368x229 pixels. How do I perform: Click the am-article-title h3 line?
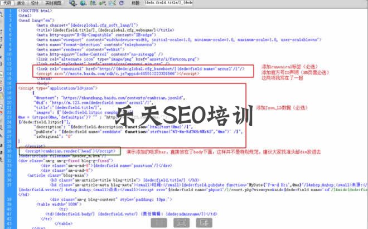(x=125, y=180)
